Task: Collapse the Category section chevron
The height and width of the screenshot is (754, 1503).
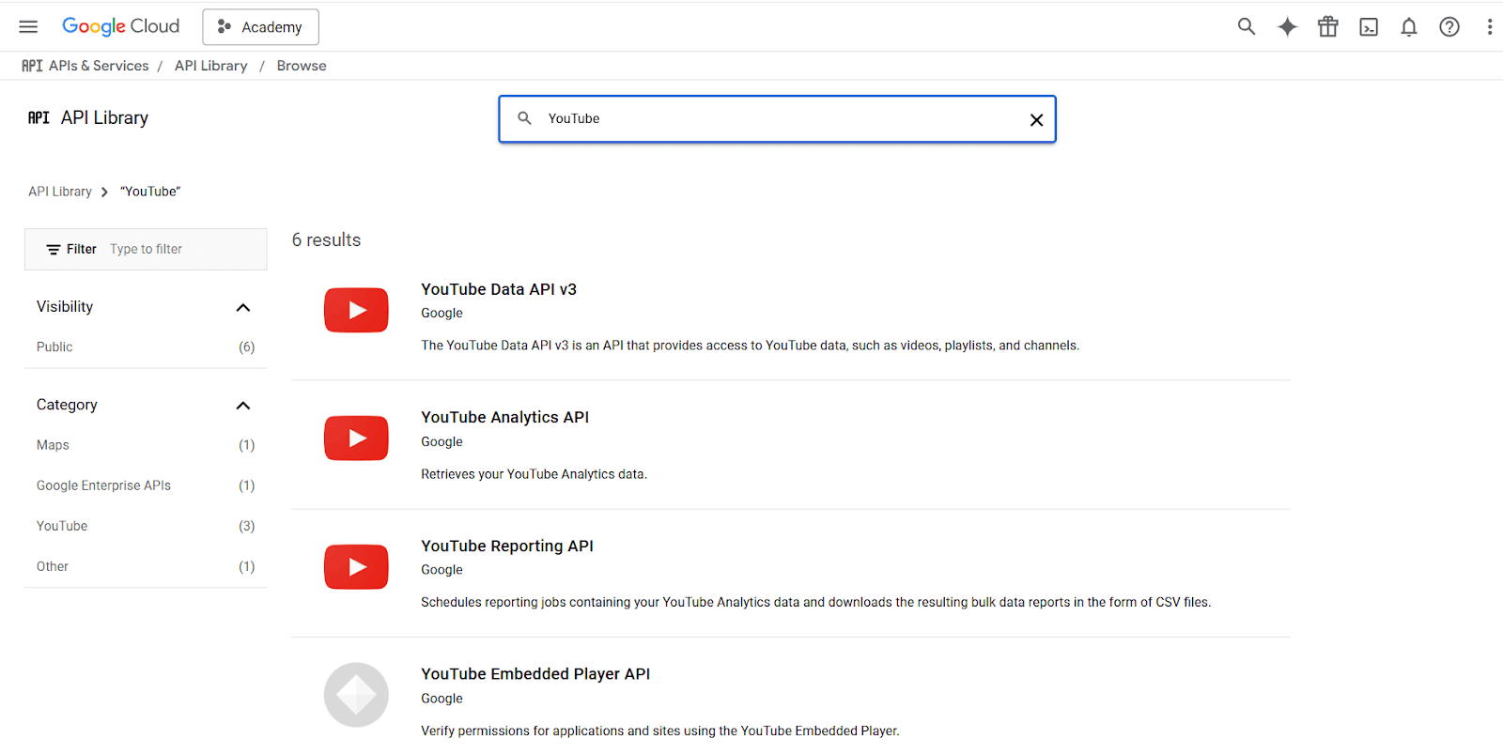Action: [x=243, y=406]
